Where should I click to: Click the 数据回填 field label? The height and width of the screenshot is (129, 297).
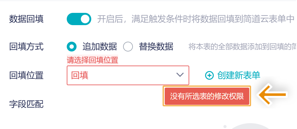[26, 19]
